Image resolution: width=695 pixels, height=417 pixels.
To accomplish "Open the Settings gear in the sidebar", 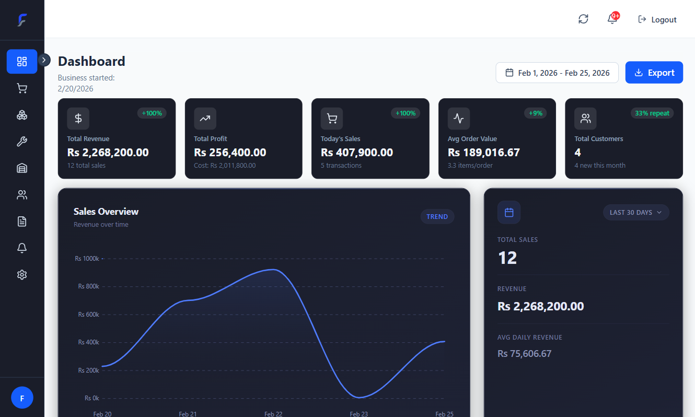I will 22,274.
